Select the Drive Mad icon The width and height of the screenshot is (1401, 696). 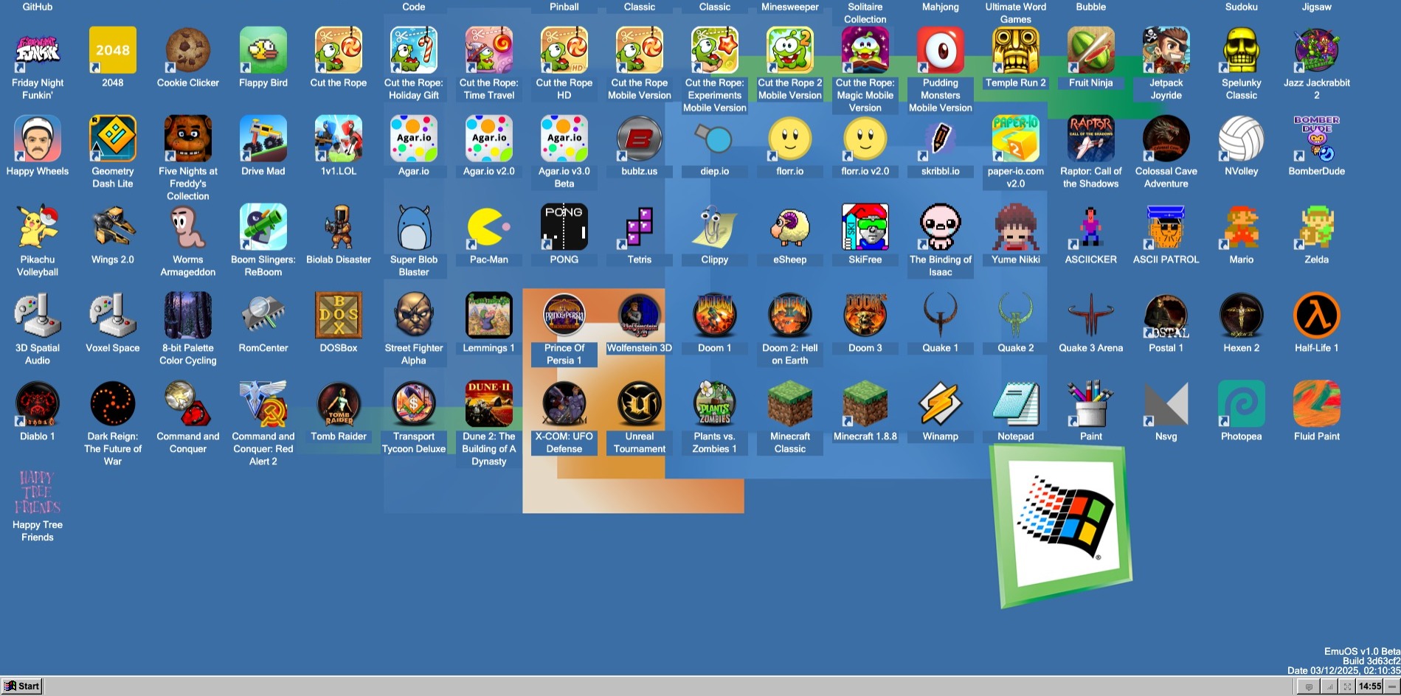263,139
